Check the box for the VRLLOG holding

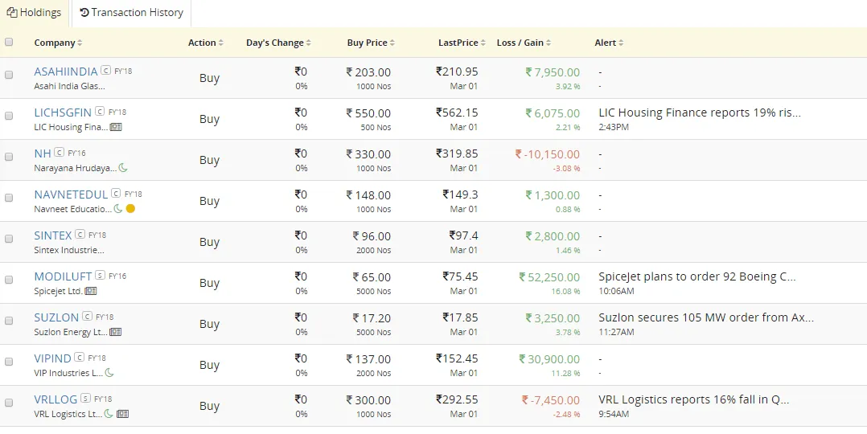click(9, 403)
